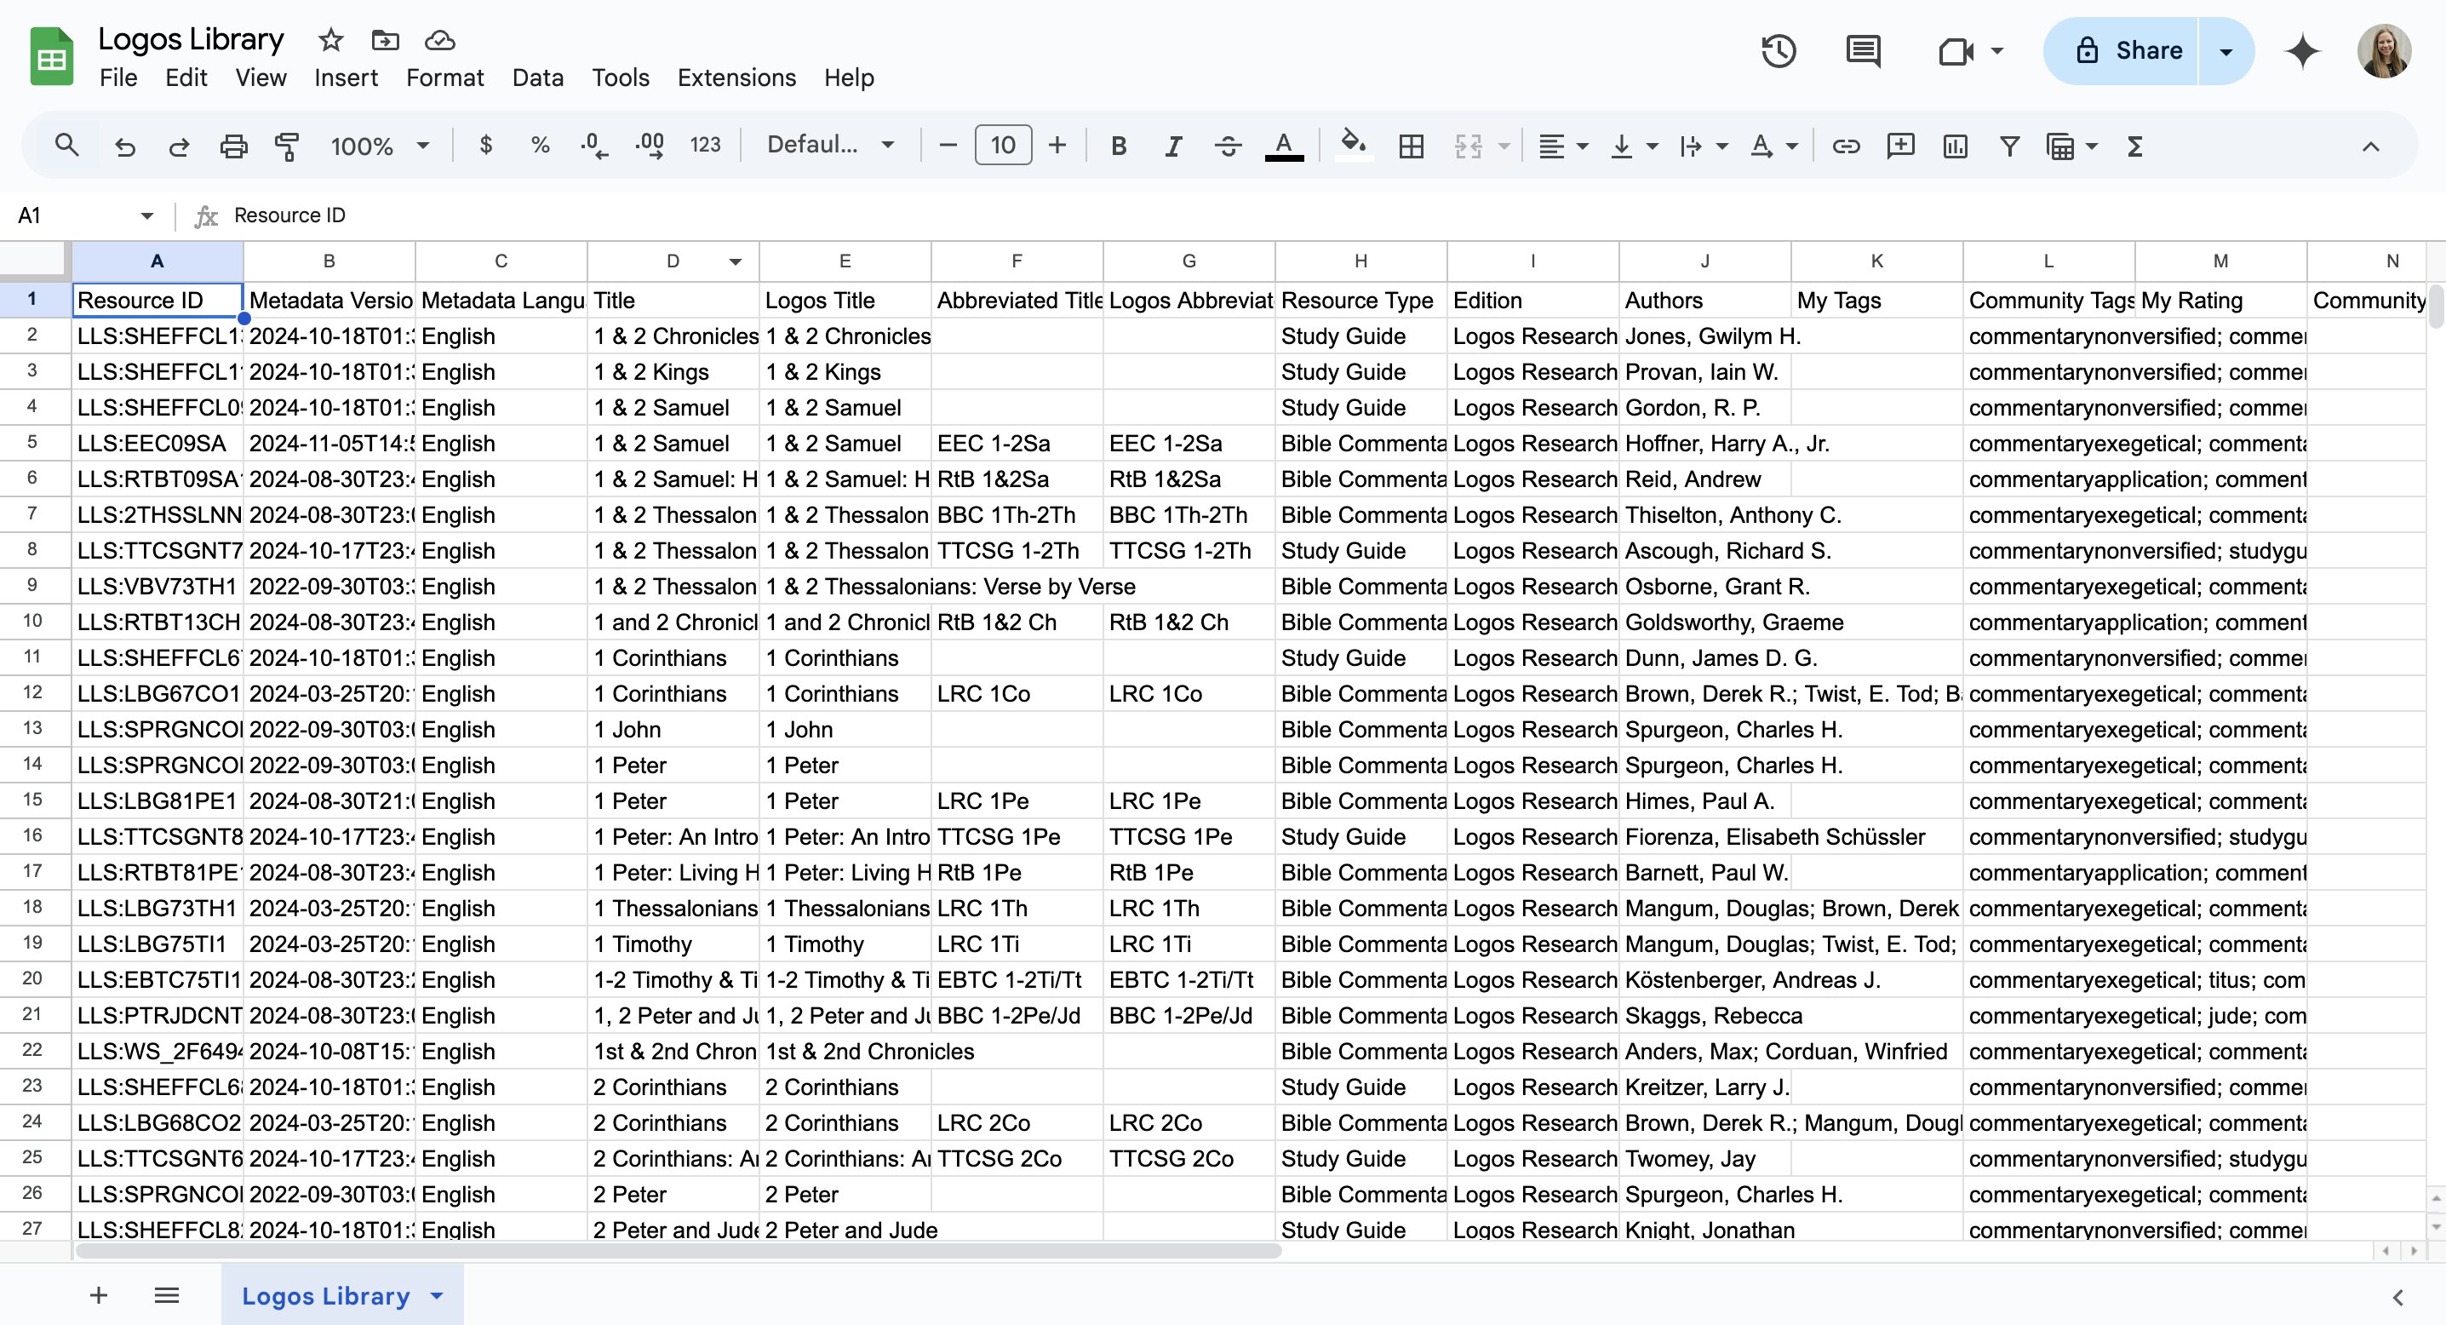Open the font family dropdown

[830, 146]
